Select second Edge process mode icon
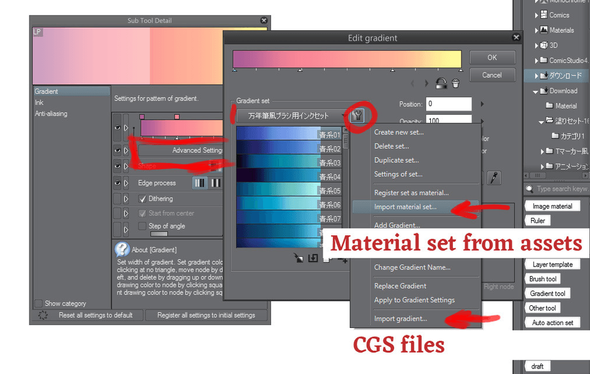 tap(216, 183)
